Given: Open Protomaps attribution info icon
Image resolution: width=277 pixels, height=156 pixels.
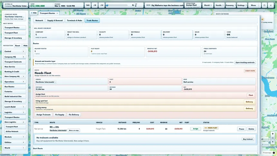Looking at the screenshot, I should coord(274,153).
